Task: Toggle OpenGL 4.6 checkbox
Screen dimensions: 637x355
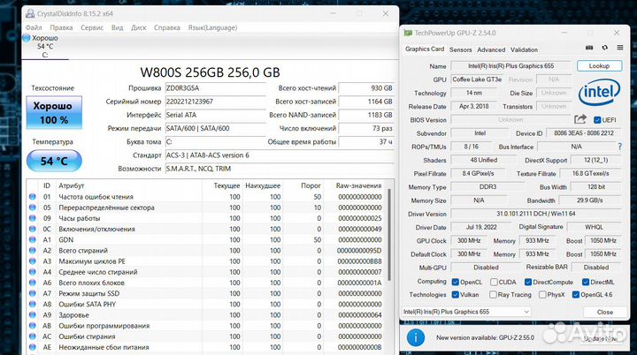Action: point(576,295)
